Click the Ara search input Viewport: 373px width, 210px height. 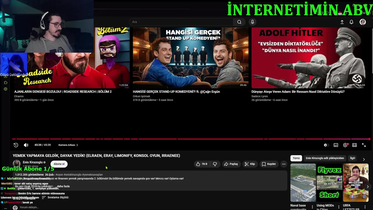(181, 22)
